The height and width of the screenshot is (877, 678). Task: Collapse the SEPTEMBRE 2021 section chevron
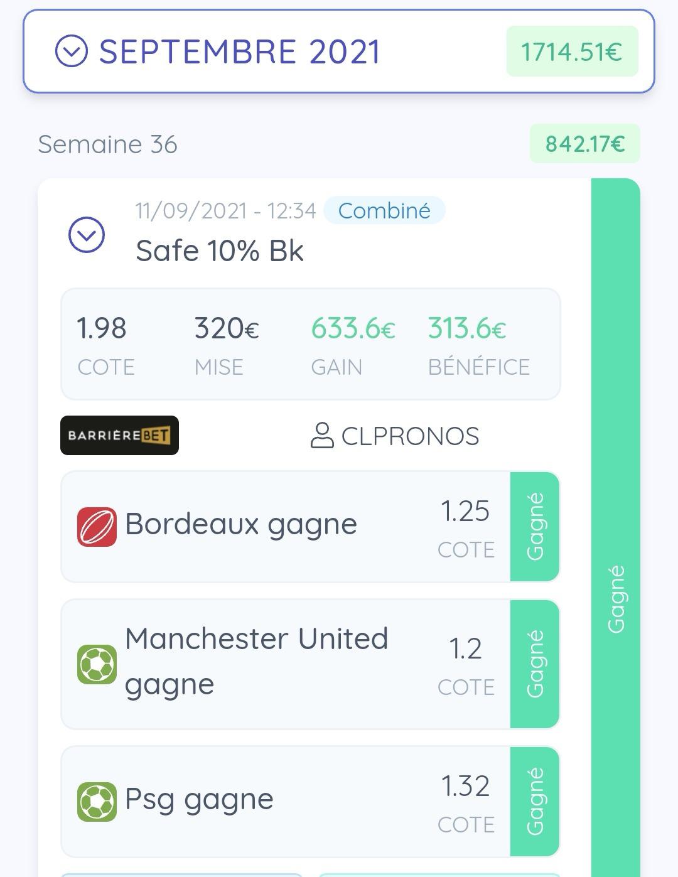pyautogui.click(x=72, y=51)
